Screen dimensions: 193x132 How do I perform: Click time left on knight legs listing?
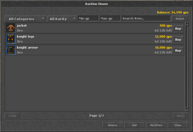(x=163, y=41)
